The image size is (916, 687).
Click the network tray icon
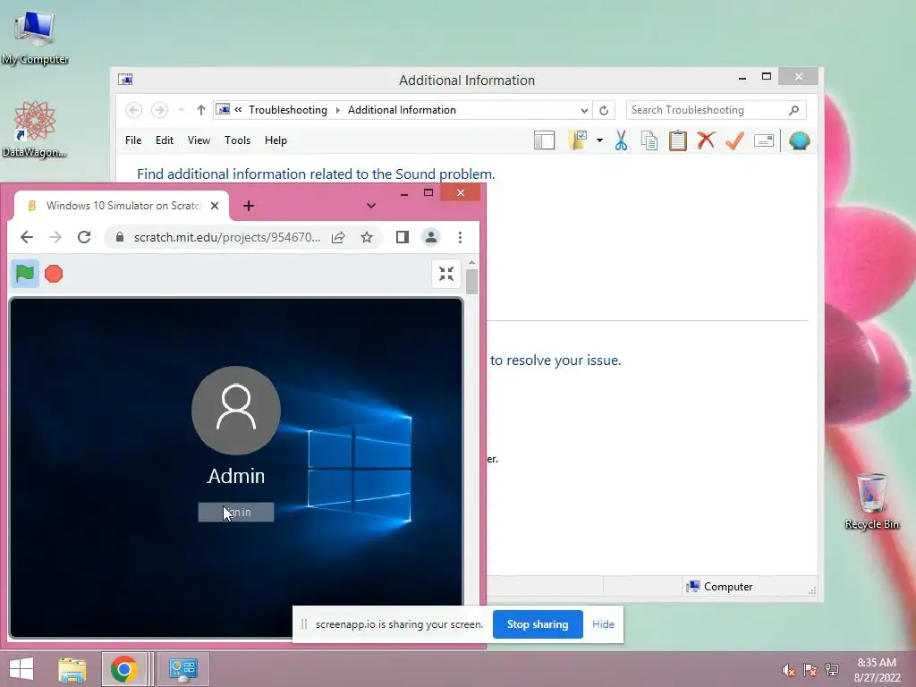[x=832, y=671]
